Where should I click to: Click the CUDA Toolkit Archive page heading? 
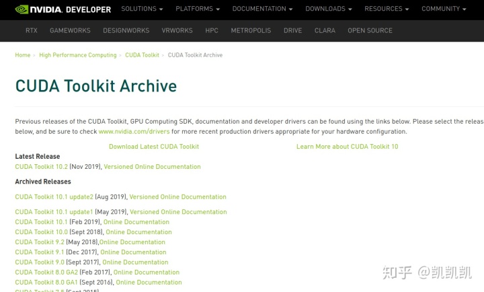96,86
